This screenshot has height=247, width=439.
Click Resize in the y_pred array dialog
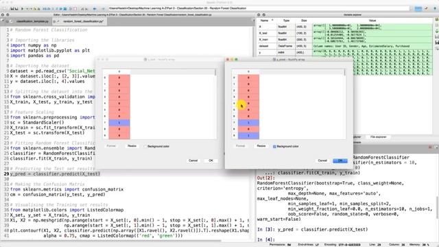coord(261,146)
